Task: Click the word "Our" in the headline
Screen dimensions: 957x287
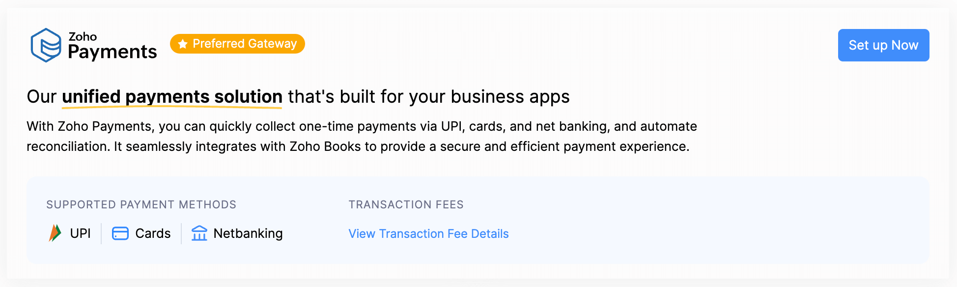Action: click(42, 97)
